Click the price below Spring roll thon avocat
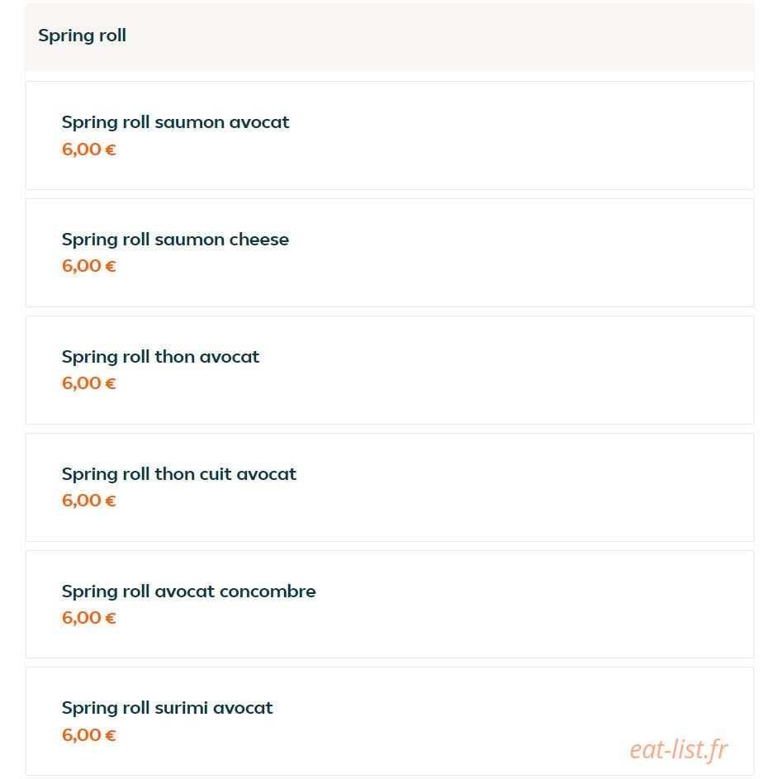The width and height of the screenshot is (773, 779). (89, 383)
